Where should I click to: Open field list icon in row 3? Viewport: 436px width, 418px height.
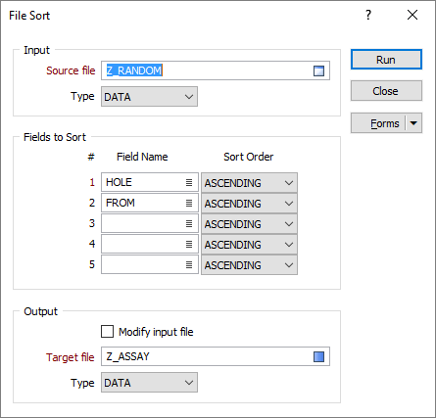189,223
